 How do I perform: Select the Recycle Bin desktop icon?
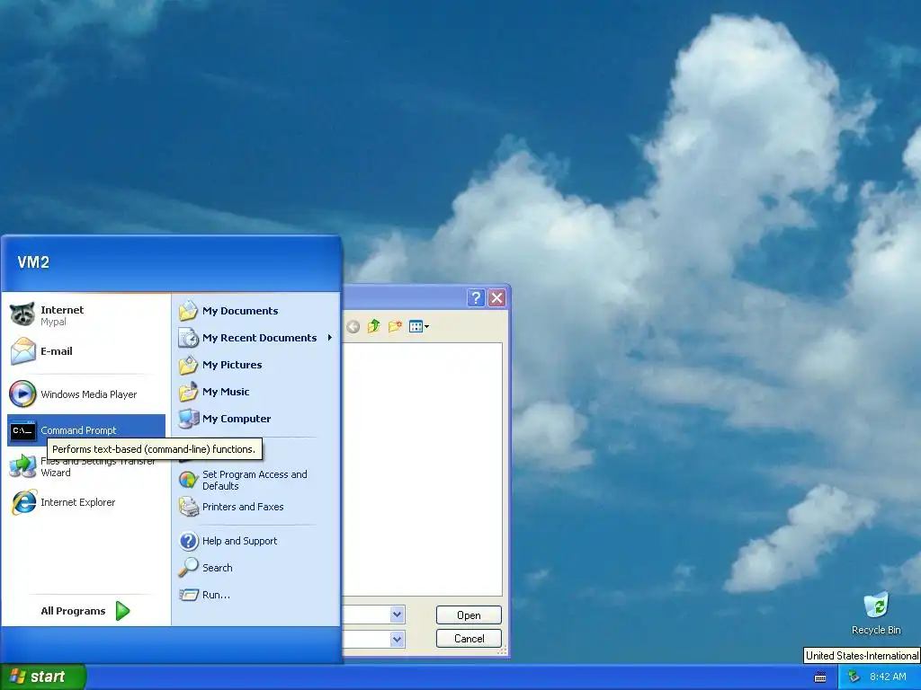click(x=876, y=614)
